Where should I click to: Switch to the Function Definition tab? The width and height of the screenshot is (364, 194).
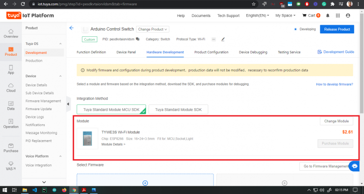pos(91,52)
